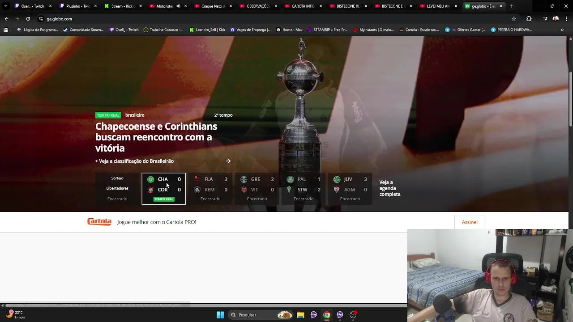Open the Chapecoense e Corinthians headline

[156, 137]
